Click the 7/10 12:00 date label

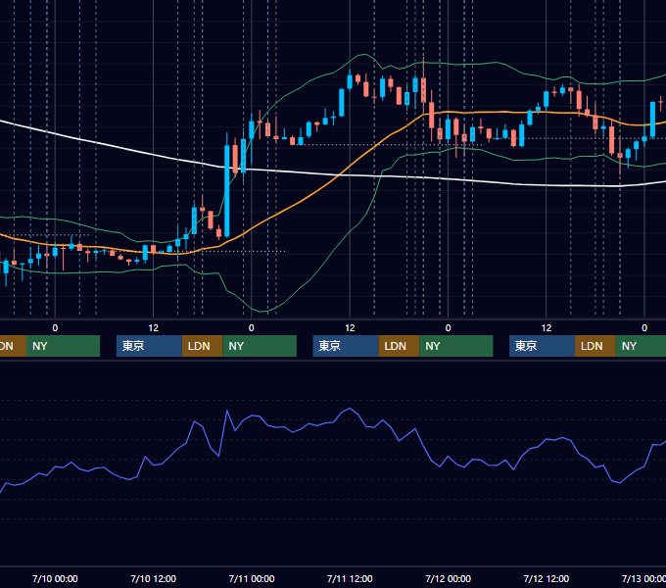point(154,578)
